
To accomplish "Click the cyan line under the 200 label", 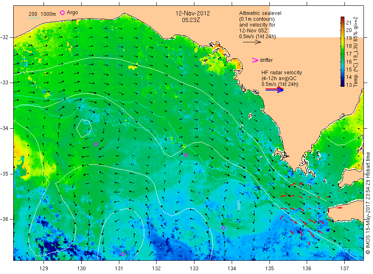I will [34, 18].
